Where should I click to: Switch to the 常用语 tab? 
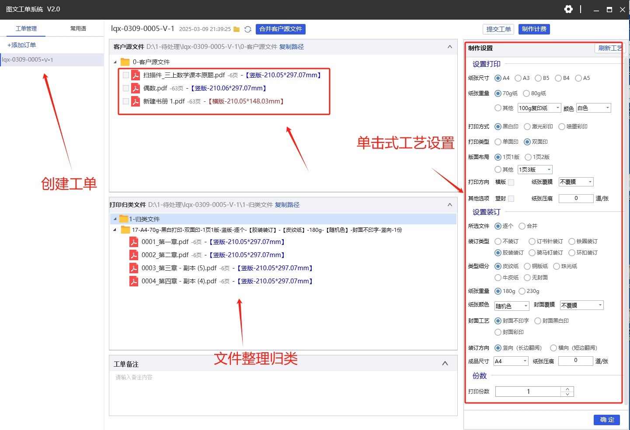tap(78, 29)
